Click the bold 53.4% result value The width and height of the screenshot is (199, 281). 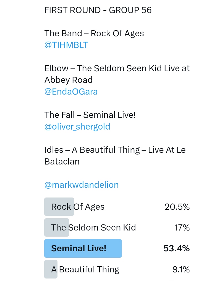(x=176, y=248)
